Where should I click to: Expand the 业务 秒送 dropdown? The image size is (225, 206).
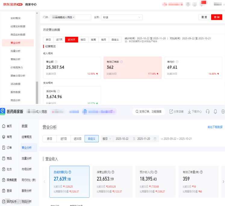pyautogui.click(x=122, y=17)
